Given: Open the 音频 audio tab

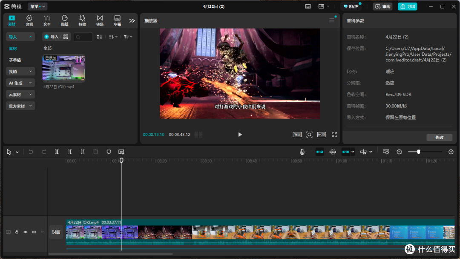Looking at the screenshot, I should click(x=29, y=20).
